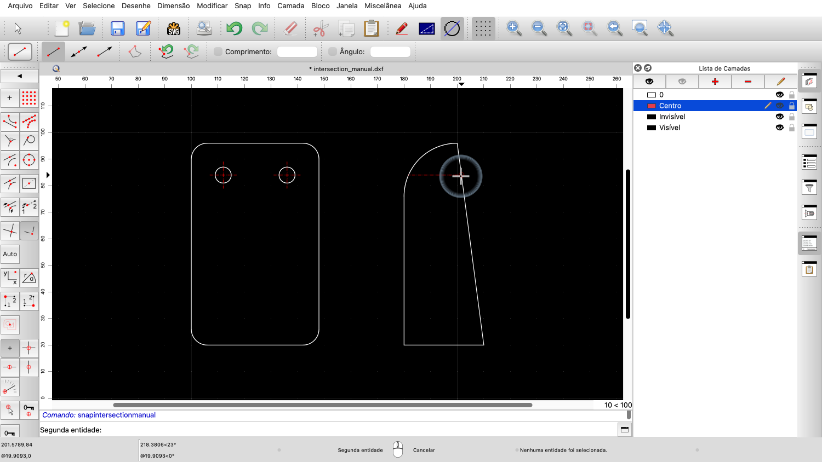Open the Arquivo menu

(x=20, y=5)
